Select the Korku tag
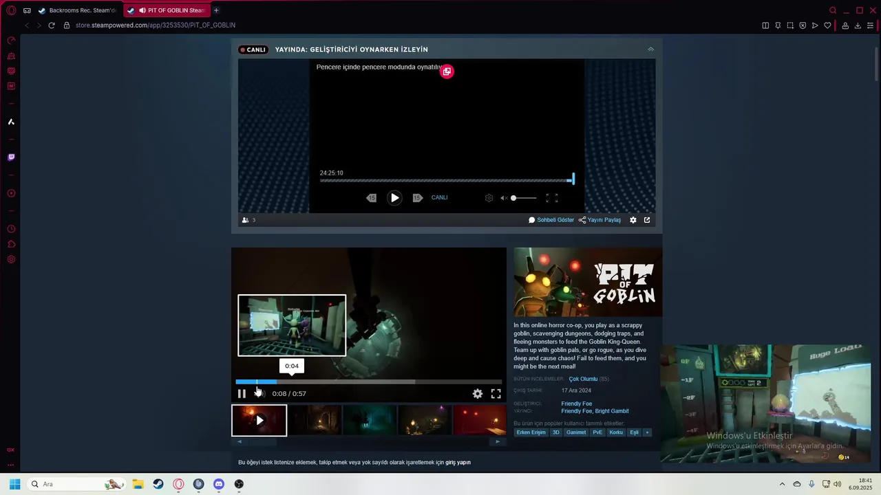 (x=616, y=432)
